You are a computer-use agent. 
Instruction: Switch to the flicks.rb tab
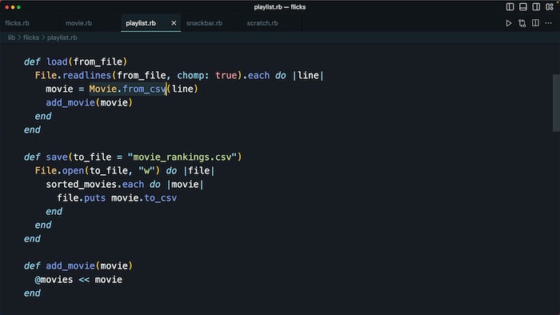coord(17,23)
